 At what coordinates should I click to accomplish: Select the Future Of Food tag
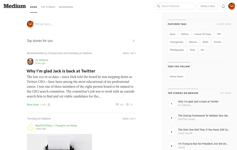203,34
